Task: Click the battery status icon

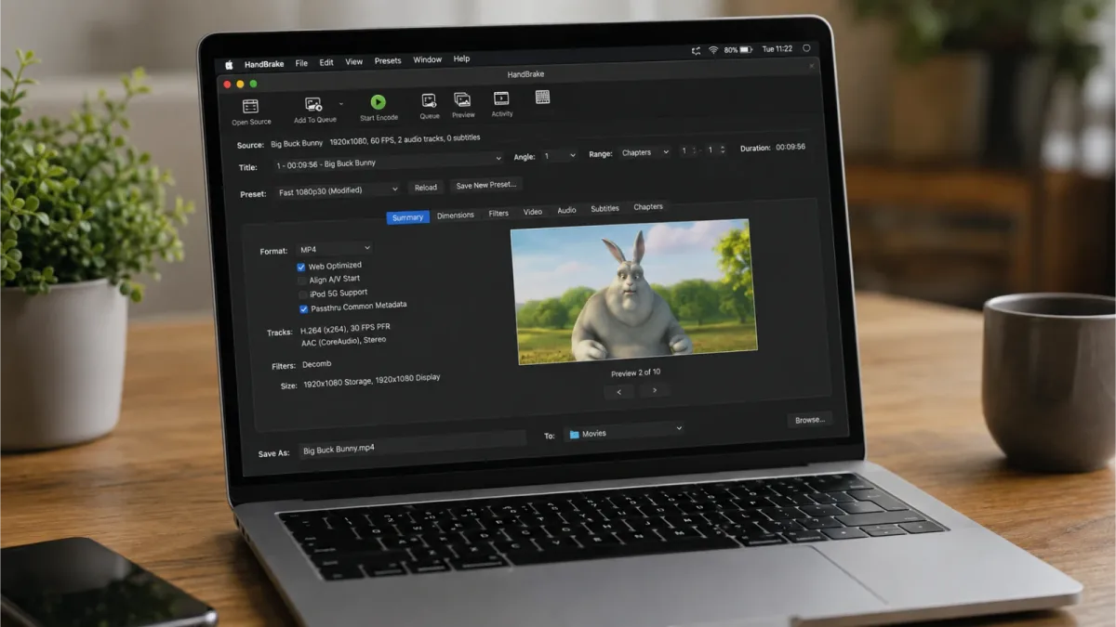Action: 746,49
